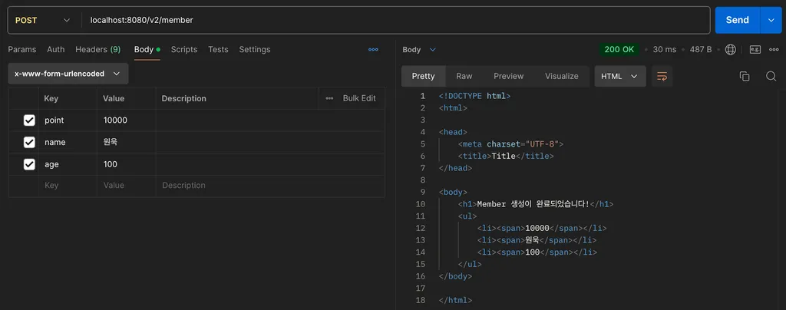786x310 pixels.
Task: Open the HTML format dropdown
Action: pyautogui.click(x=620, y=76)
